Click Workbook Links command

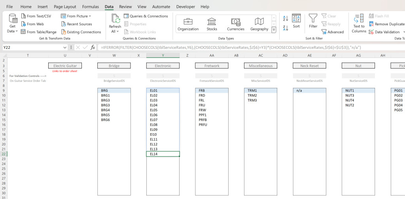(x=140, y=32)
